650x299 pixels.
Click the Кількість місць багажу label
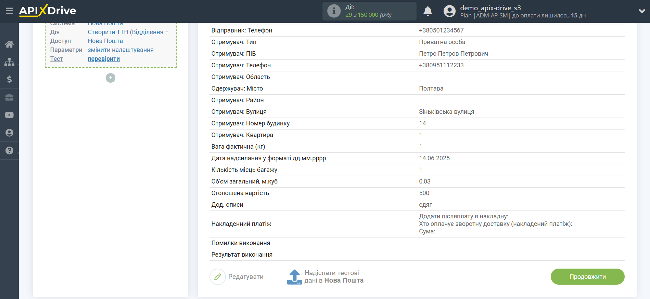pos(244,170)
